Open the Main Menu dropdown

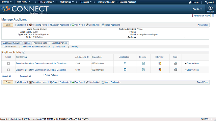(x=23, y=2)
